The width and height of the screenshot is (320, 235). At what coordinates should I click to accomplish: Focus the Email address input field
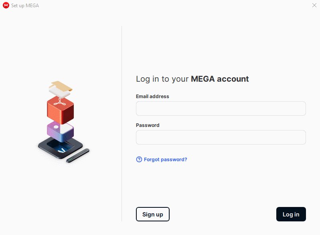[x=221, y=108]
